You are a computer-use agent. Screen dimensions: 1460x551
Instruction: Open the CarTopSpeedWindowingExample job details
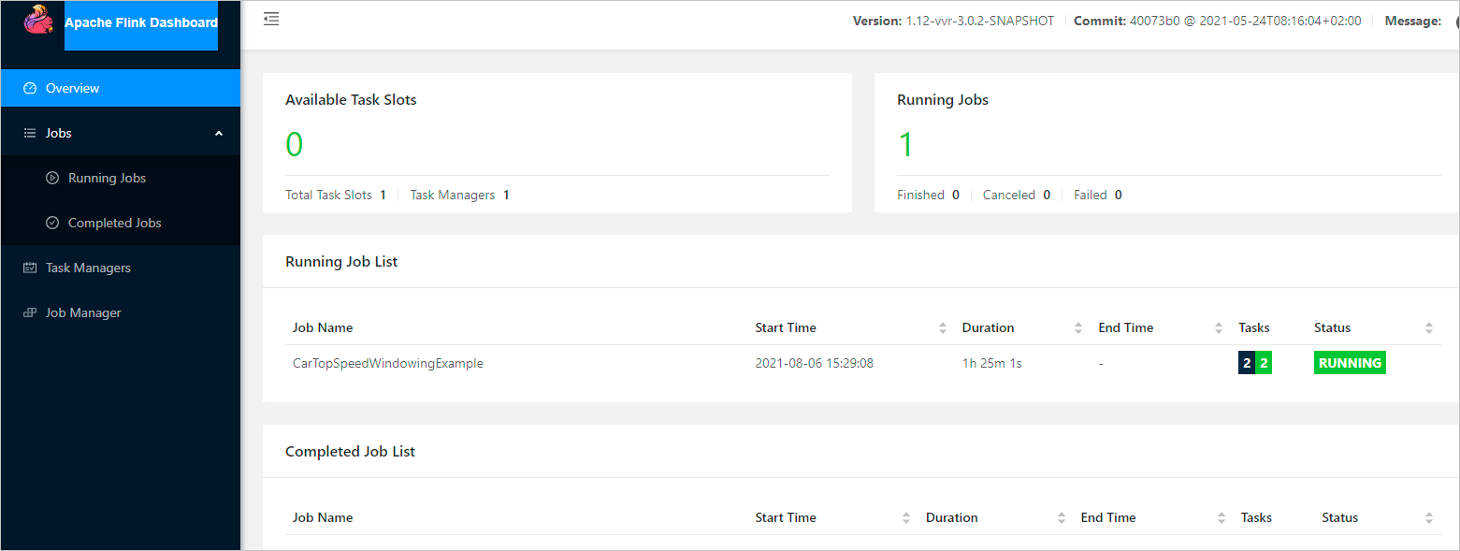pos(388,363)
